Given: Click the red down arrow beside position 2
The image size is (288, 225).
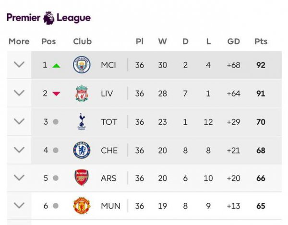Looking at the screenshot, I should pos(56,94).
